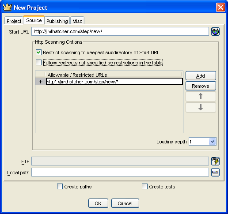
Task: Click the move up arrow button
Action: point(201,97)
